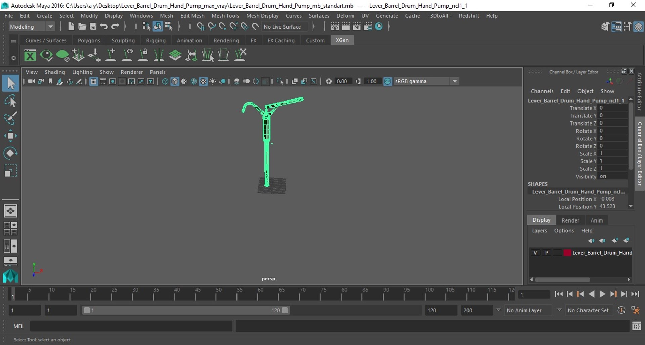This screenshot has height=345, width=645.
Task: Open the Script Editor icon
Action: (x=636, y=326)
